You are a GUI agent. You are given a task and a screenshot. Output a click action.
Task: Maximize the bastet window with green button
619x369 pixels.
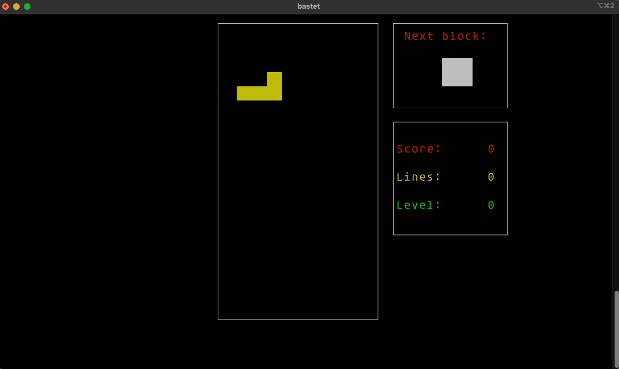pyautogui.click(x=27, y=6)
